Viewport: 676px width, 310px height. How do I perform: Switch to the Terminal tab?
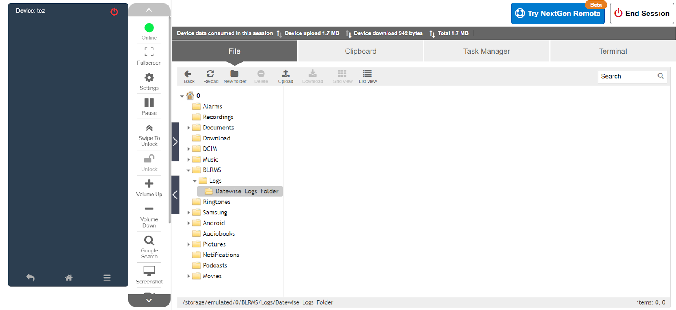613,51
